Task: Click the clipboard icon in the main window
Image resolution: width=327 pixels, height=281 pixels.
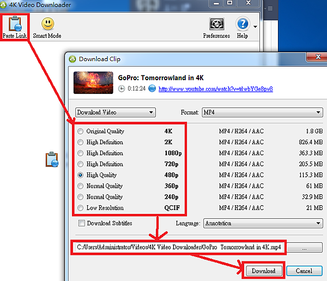Action: 52,159
